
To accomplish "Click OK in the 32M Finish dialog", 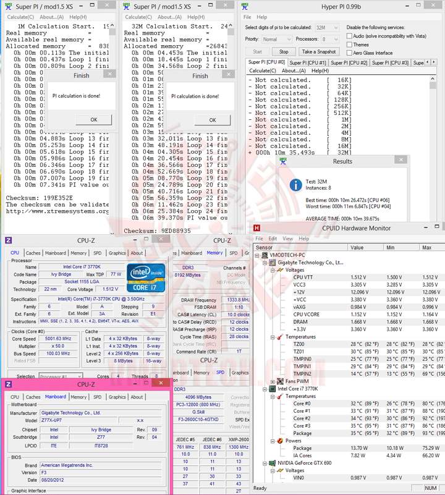I will (213, 120).
